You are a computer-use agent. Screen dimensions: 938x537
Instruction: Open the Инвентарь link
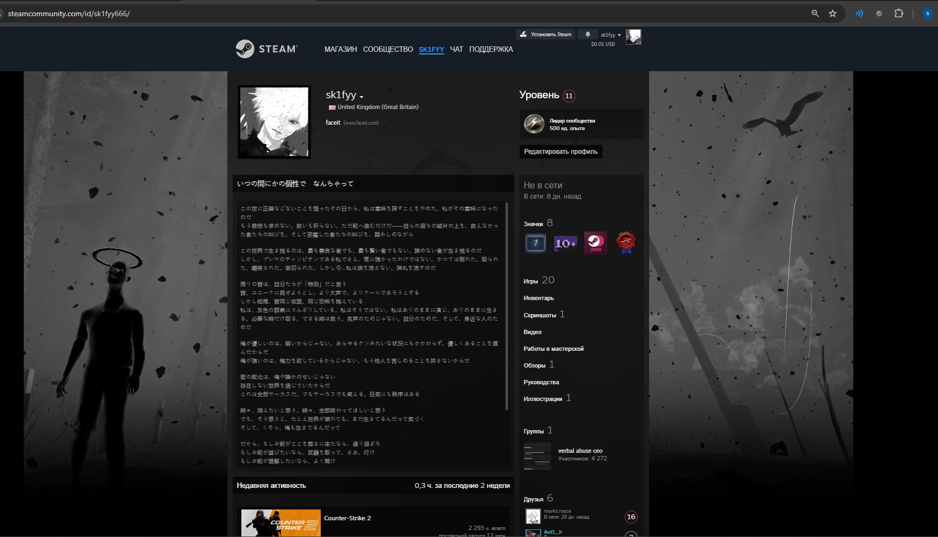click(538, 298)
